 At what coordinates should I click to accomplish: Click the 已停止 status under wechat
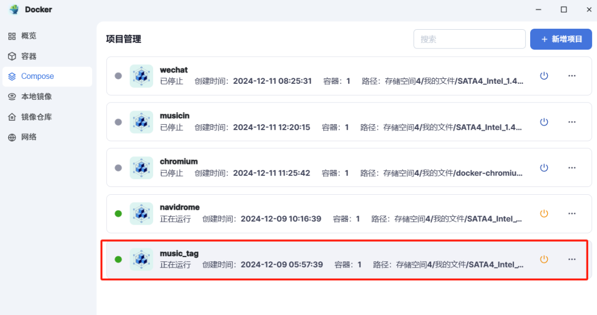pyautogui.click(x=171, y=81)
